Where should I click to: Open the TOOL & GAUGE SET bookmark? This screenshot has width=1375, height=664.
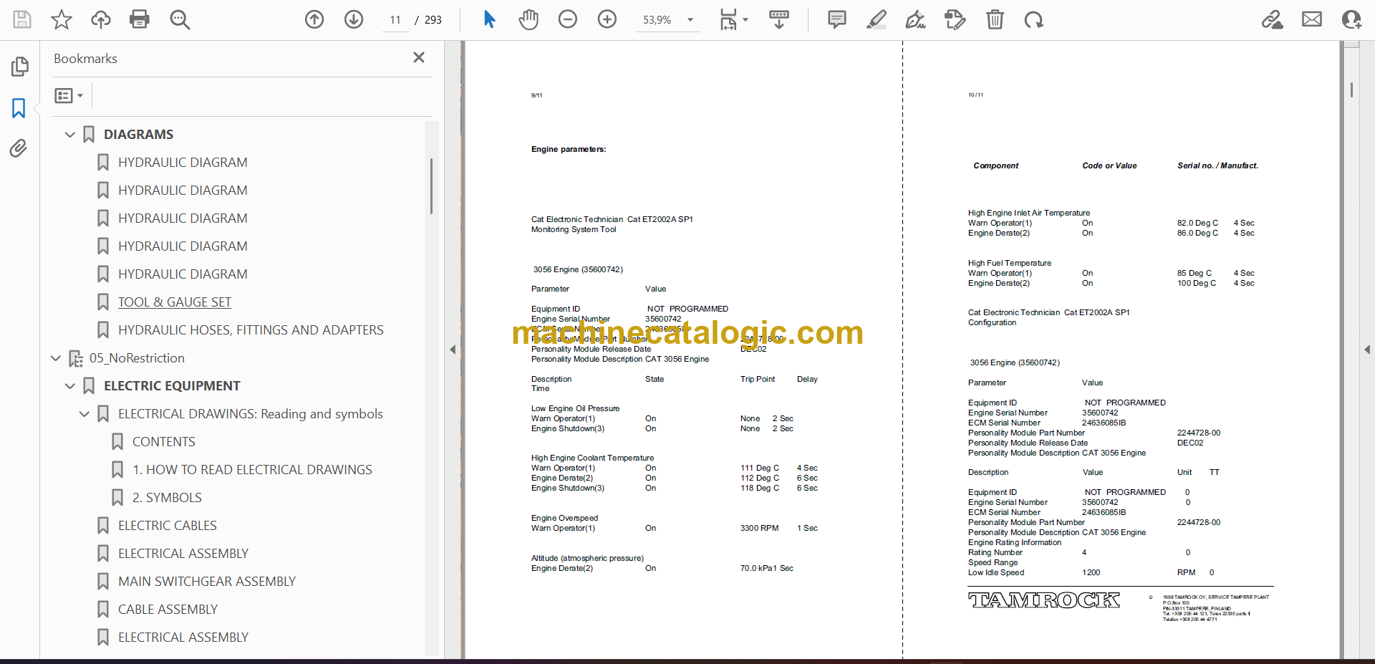pyautogui.click(x=175, y=302)
